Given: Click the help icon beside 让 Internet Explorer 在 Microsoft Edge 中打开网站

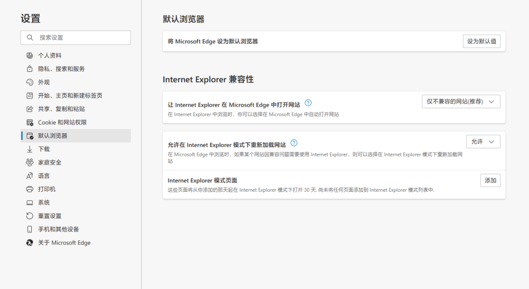Looking at the screenshot, I should pyautogui.click(x=308, y=103).
